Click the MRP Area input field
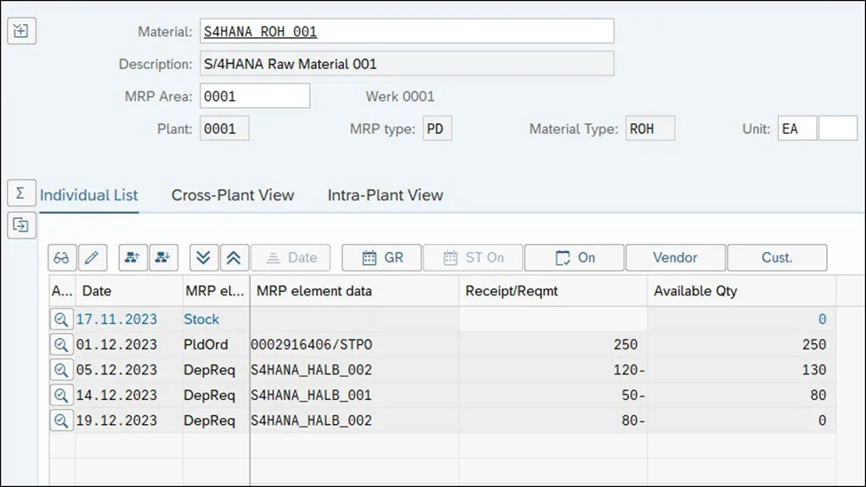 (256, 96)
